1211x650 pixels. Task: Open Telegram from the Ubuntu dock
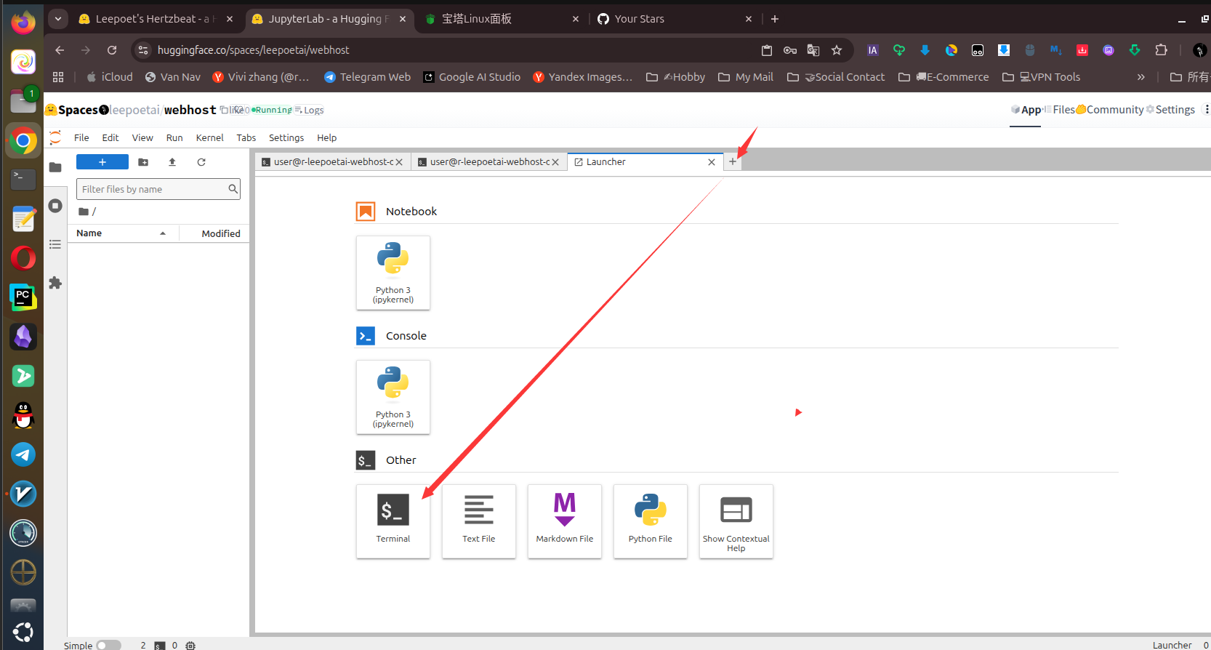coord(23,454)
